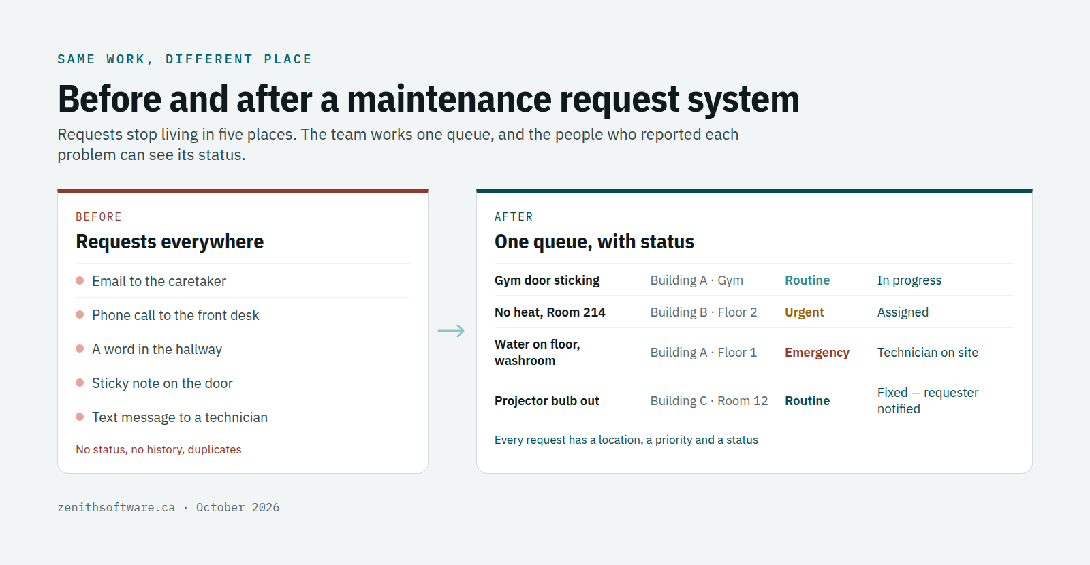The width and height of the screenshot is (1090, 565).
Task: Click location 'Building C · Room 12'
Action: click(x=709, y=401)
